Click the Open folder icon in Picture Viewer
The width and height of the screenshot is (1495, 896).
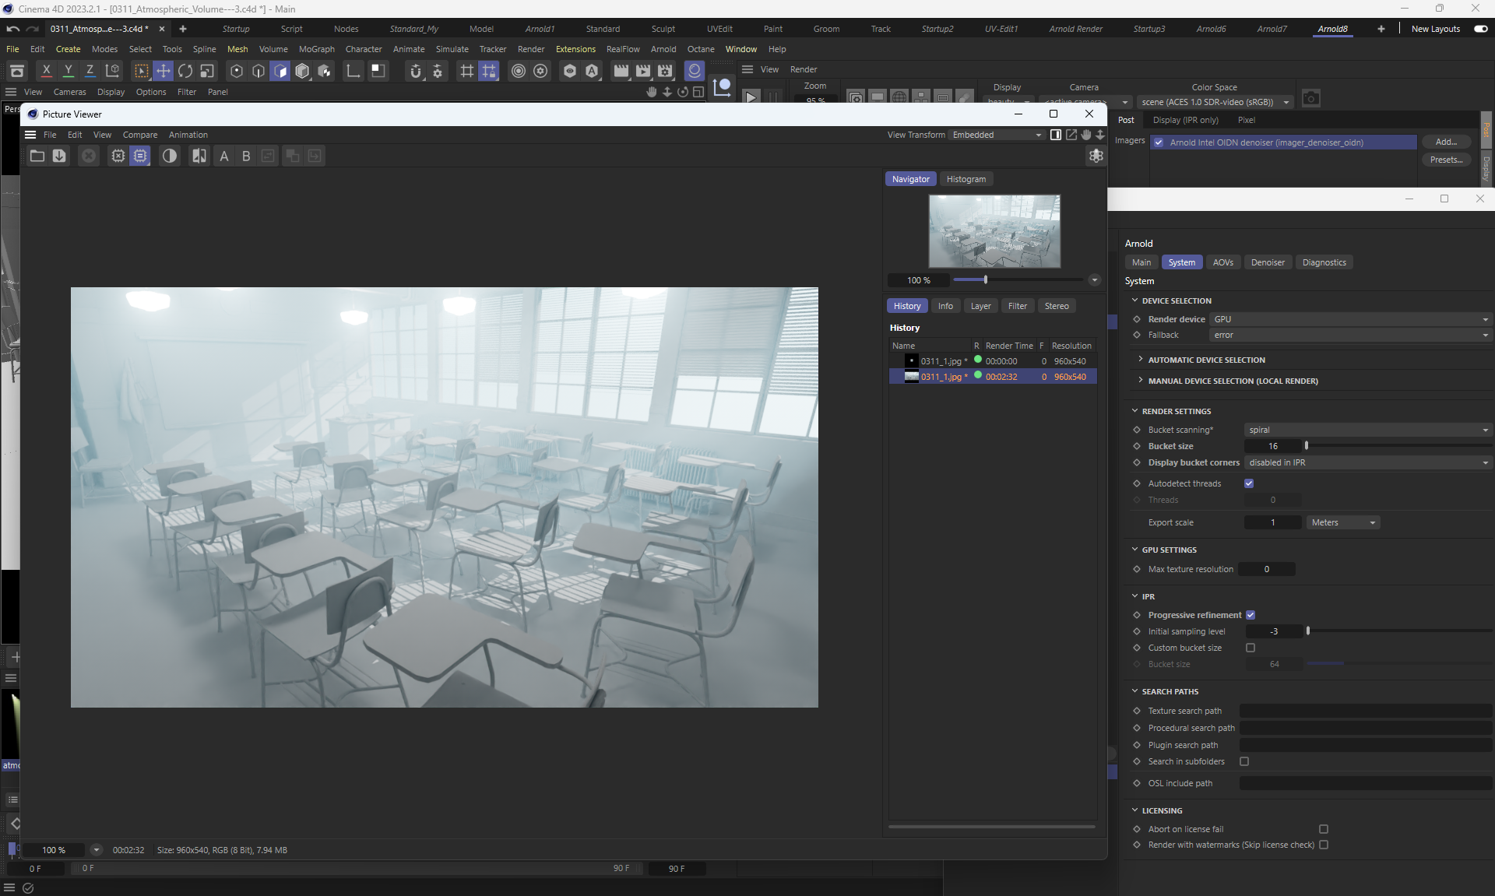tap(37, 156)
